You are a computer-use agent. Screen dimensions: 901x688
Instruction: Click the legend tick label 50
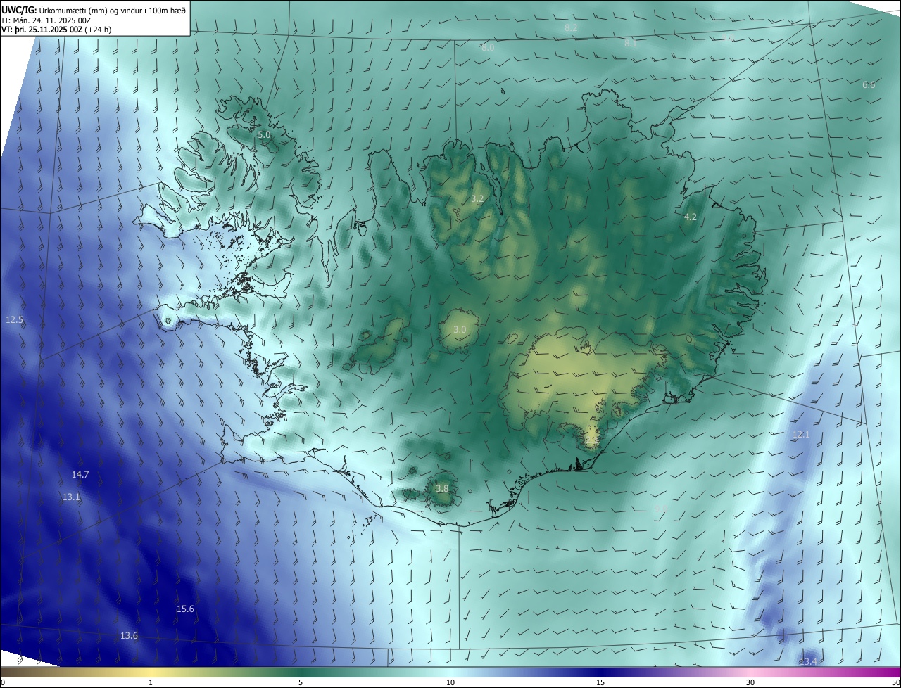coord(895,682)
